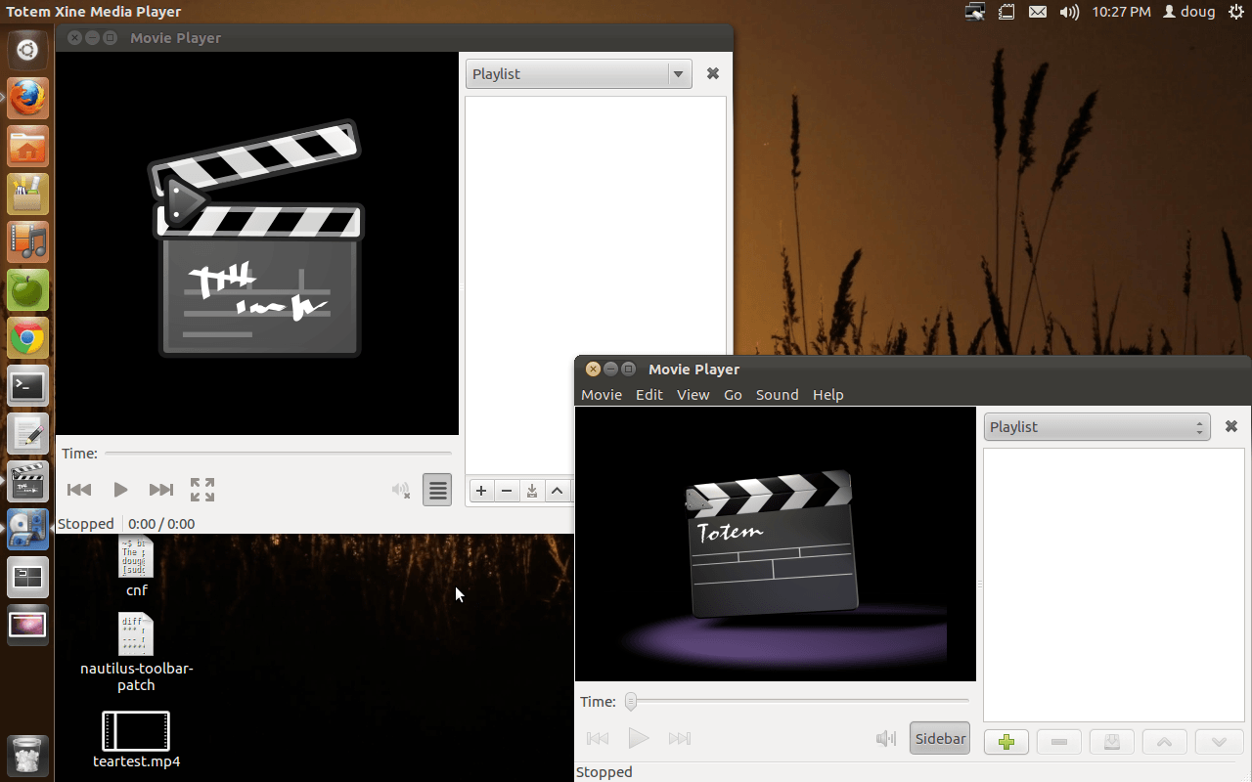
Task: Click the sidebar drag handle in the front window
Action: (x=979, y=584)
